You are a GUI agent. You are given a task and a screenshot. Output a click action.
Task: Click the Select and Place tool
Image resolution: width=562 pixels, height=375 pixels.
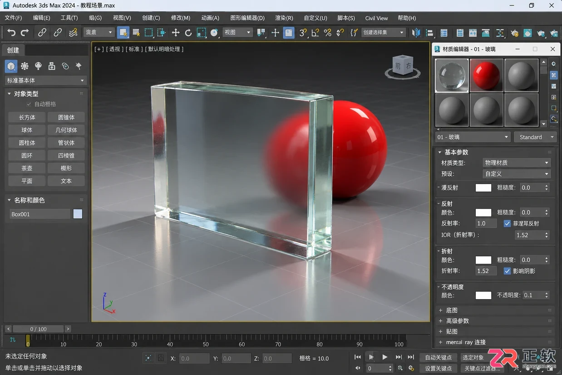214,32
